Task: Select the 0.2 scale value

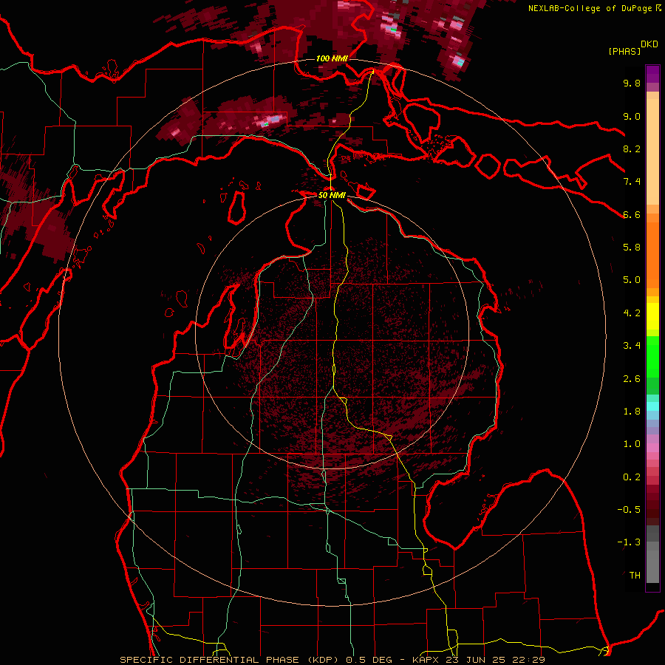Action: [x=632, y=477]
